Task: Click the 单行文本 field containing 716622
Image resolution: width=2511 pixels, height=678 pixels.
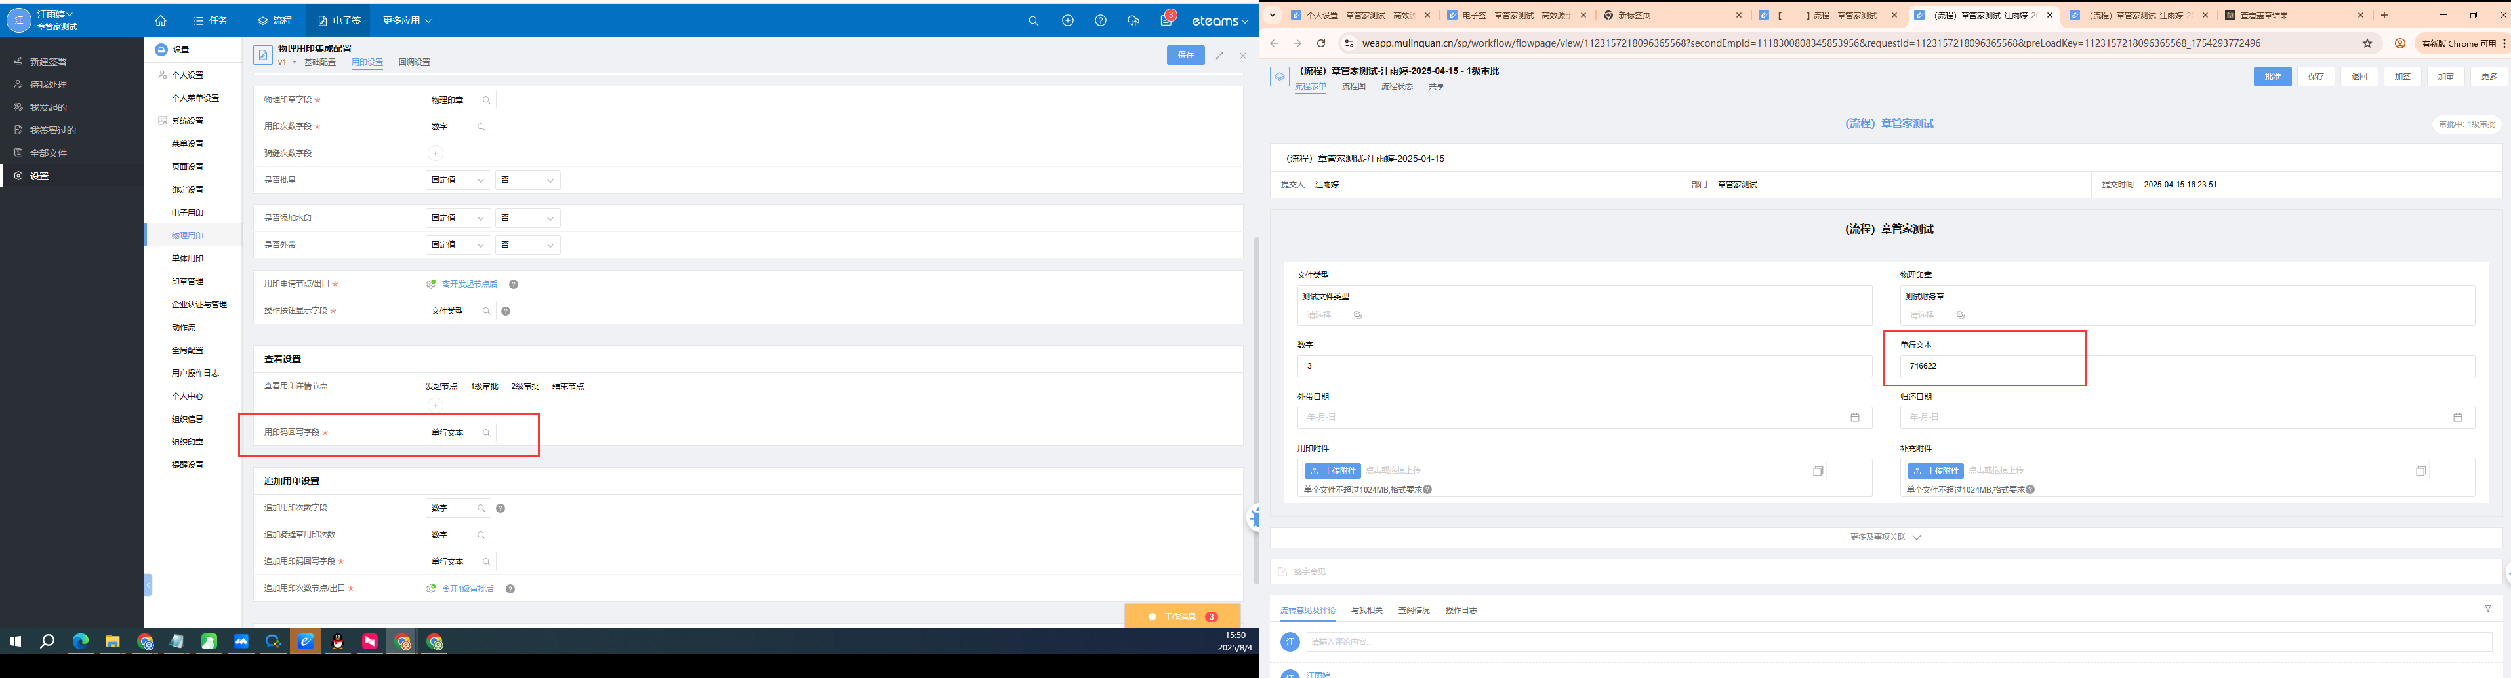Action: 2186,366
